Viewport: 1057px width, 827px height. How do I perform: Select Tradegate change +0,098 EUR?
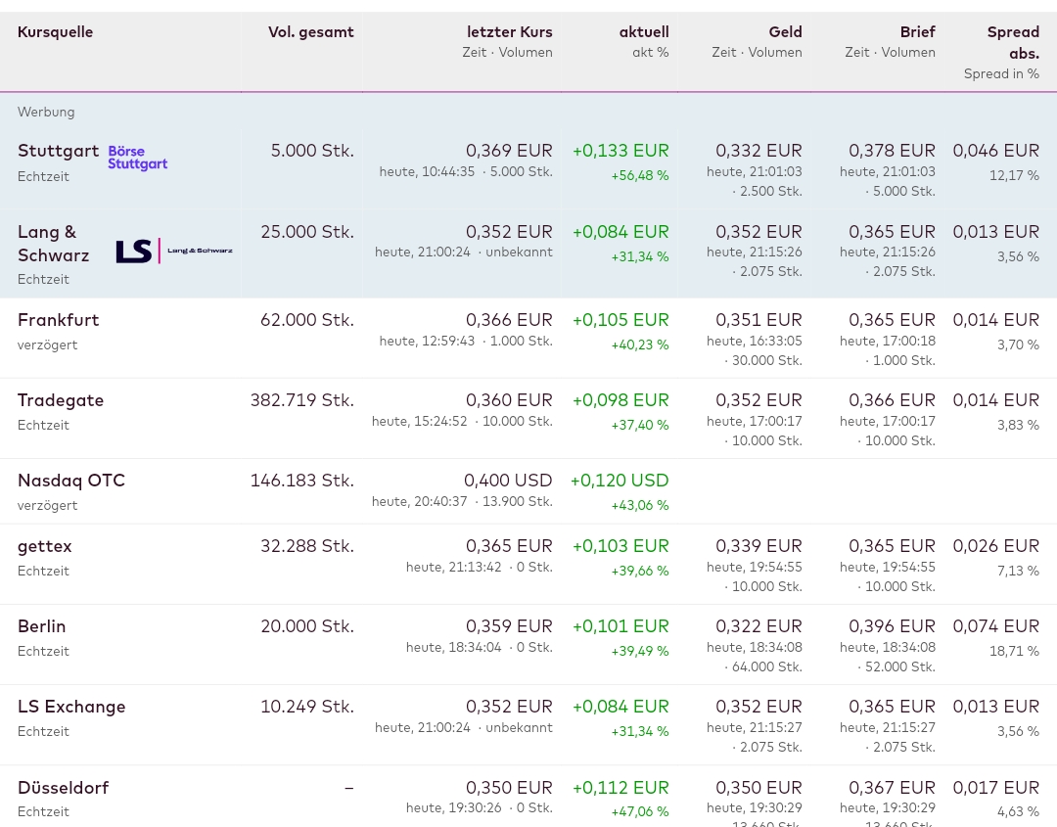620,399
